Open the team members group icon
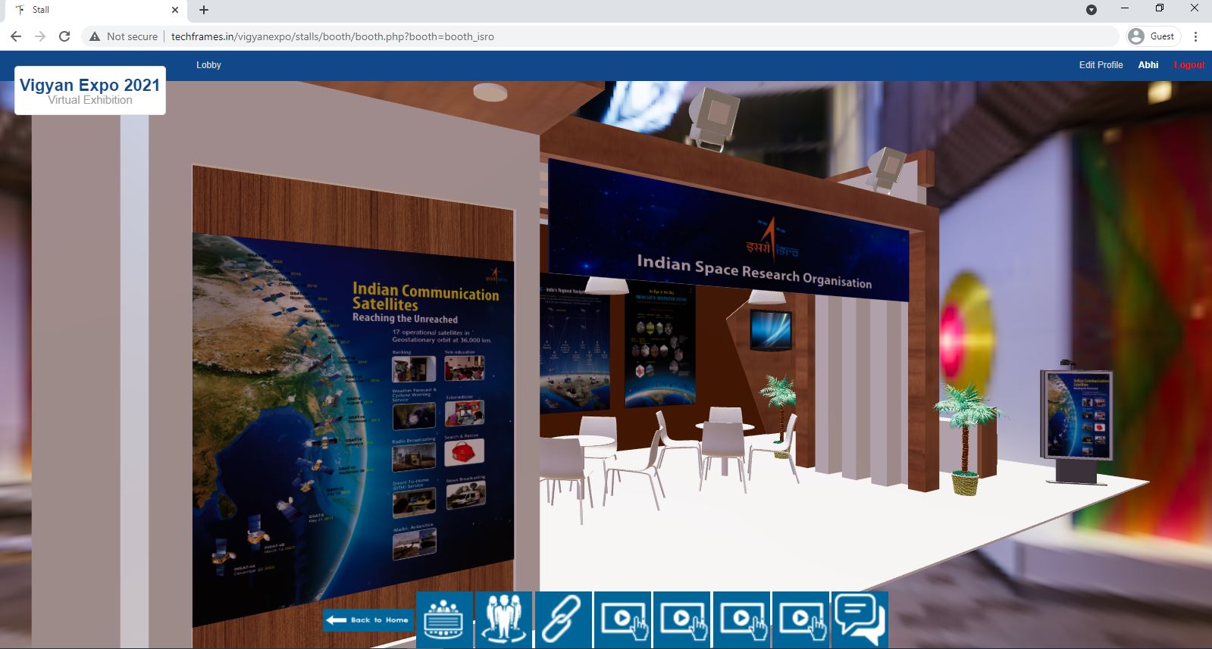This screenshot has width=1212, height=649. 503,619
